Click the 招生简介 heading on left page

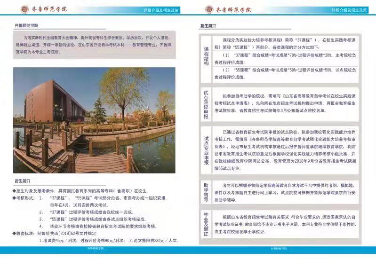coord(23,181)
